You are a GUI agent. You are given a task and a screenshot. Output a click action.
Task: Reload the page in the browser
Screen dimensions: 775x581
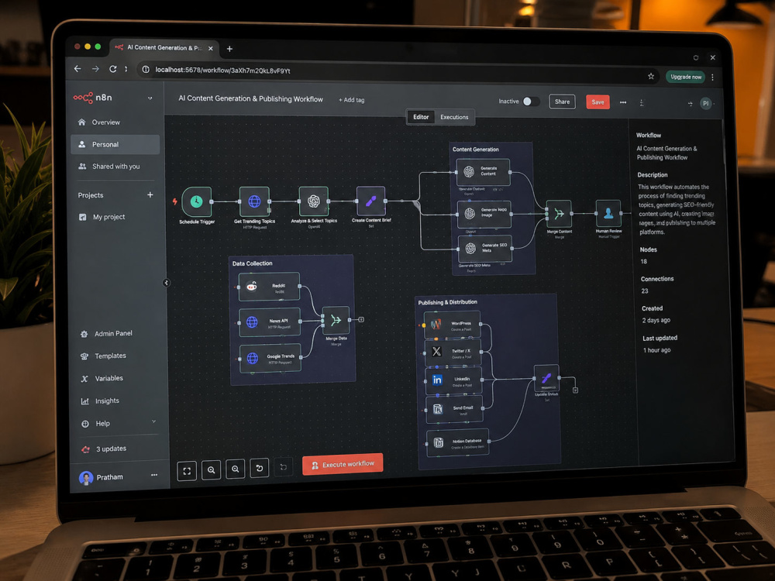(x=112, y=69)
